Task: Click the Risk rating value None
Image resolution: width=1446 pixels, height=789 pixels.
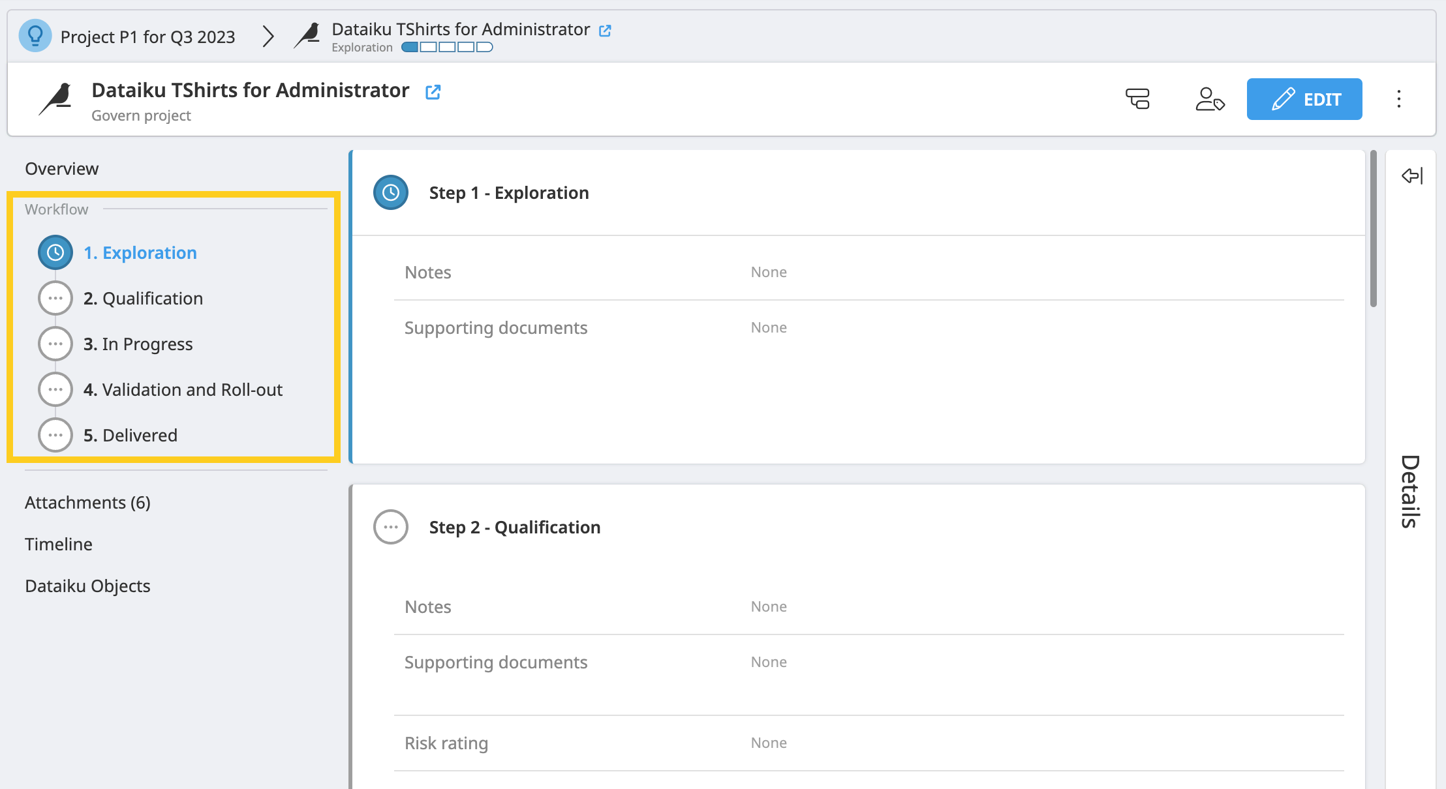Action: pyautogui.click(x=769, y=743)
